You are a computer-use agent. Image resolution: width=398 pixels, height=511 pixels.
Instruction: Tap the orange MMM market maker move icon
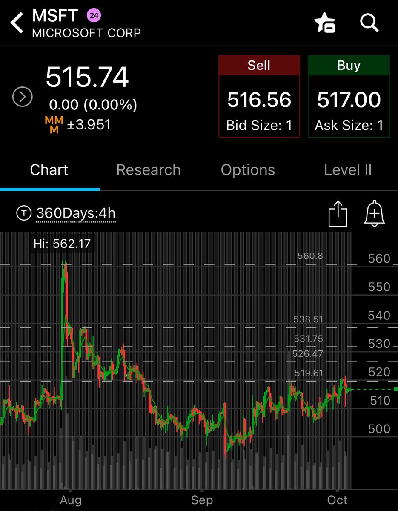54,125
